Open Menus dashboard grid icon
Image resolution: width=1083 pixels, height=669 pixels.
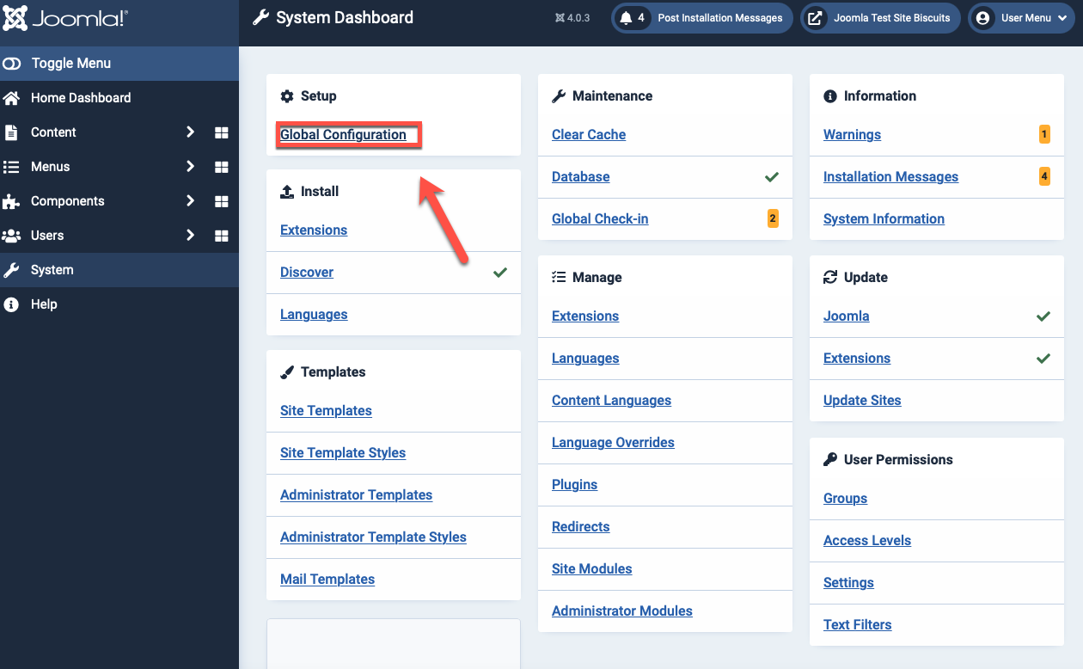221,167
